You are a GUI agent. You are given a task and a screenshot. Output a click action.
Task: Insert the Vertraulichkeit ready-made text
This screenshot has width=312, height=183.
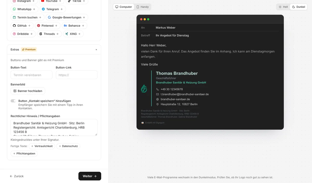tap(42, 146)
